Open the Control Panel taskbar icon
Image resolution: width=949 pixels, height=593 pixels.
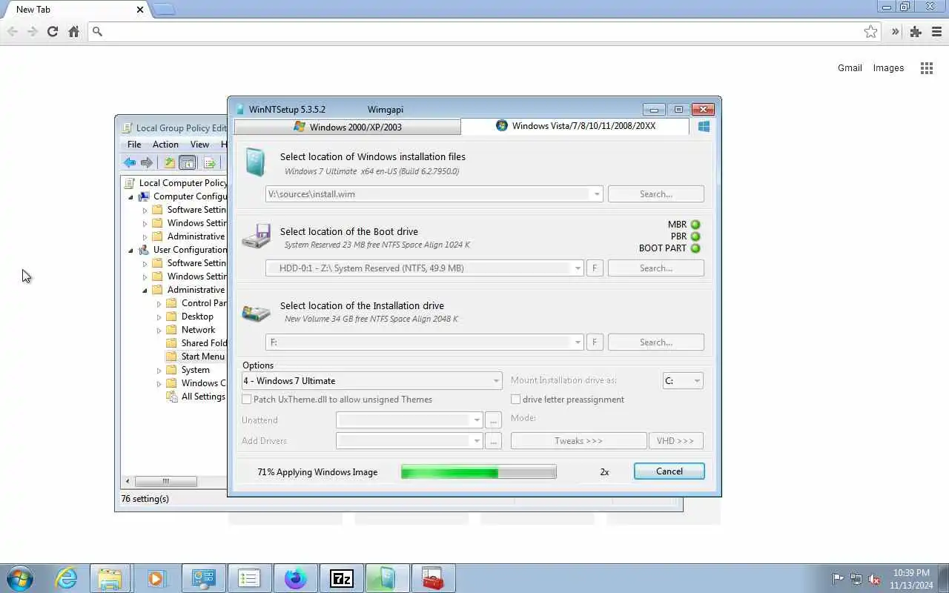(203, 578)
